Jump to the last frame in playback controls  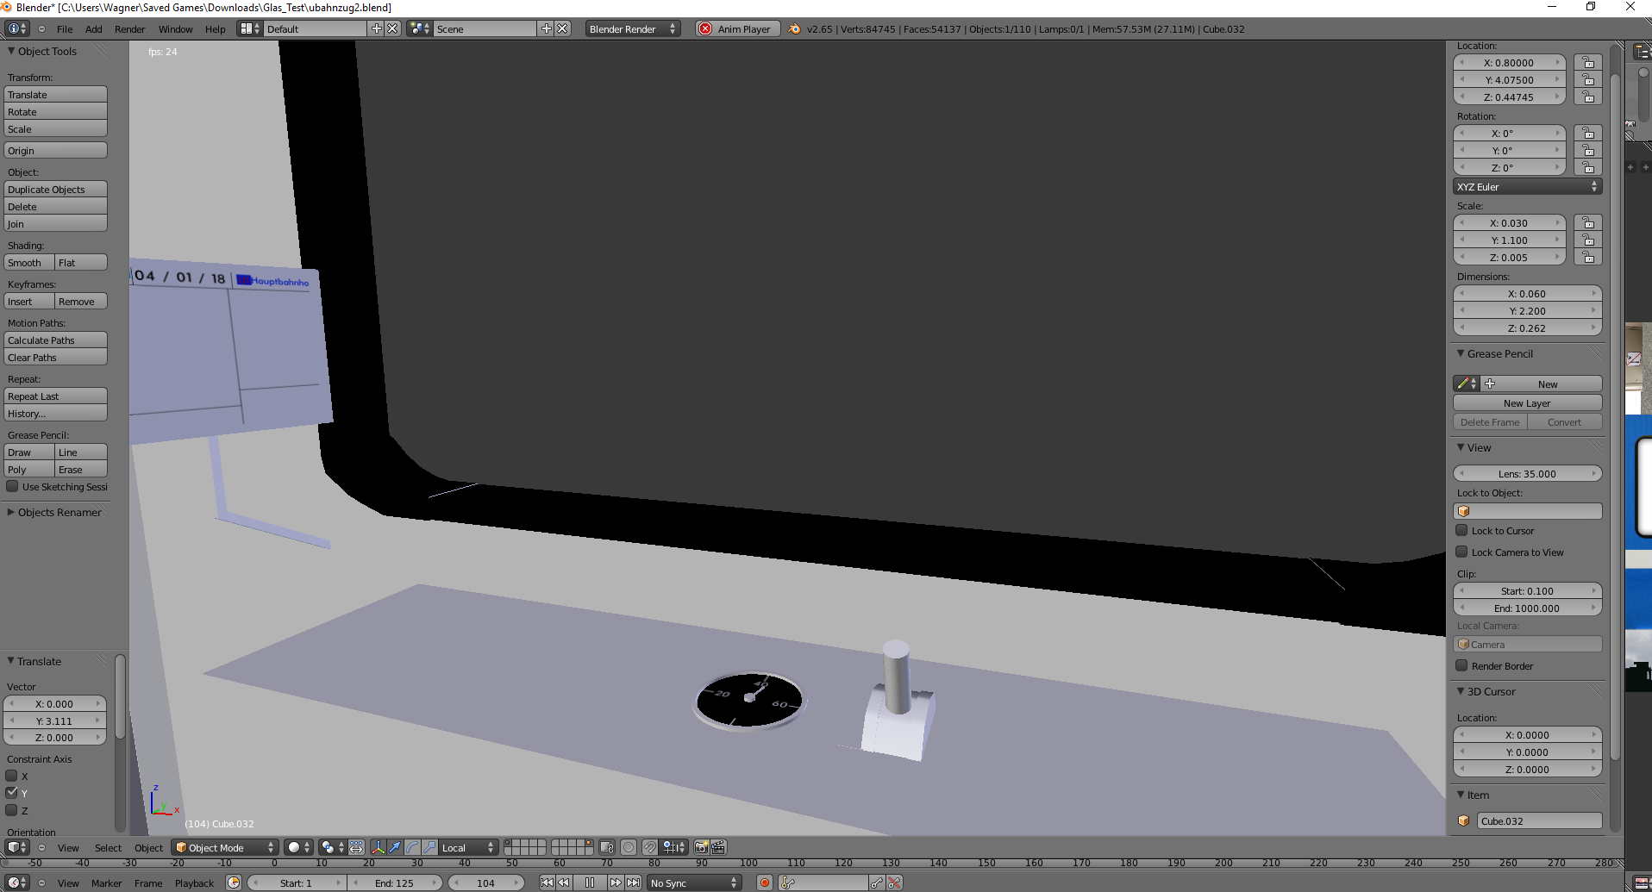634,883
